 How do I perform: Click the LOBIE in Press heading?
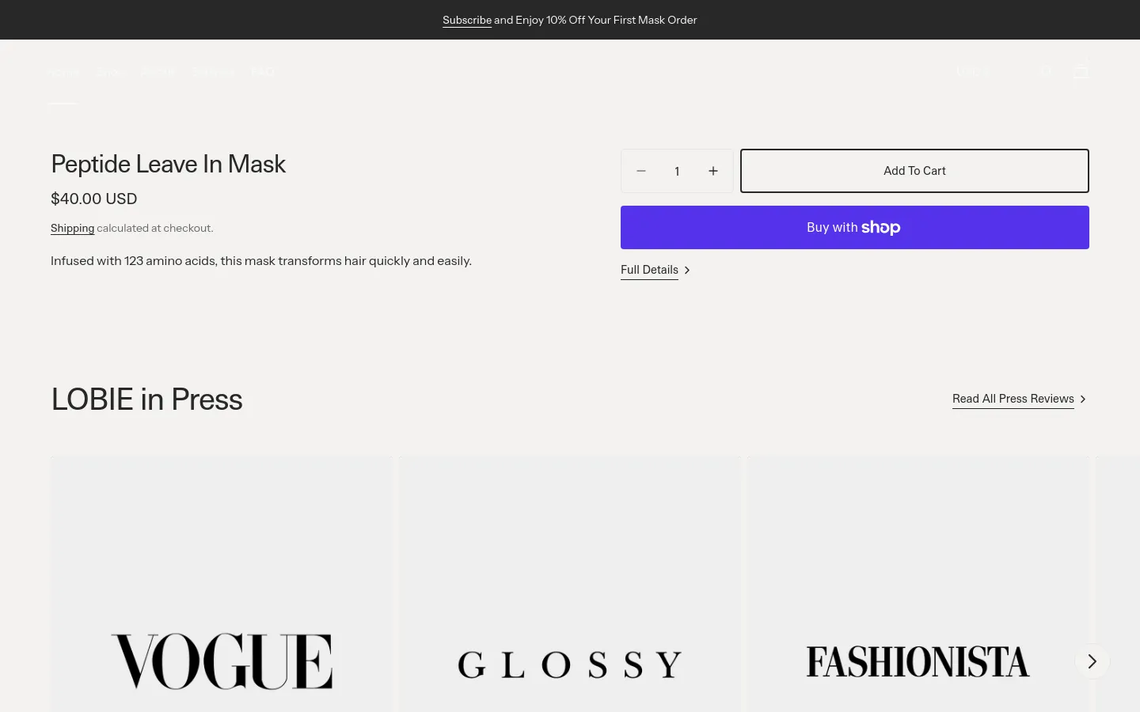pos(146,400)
